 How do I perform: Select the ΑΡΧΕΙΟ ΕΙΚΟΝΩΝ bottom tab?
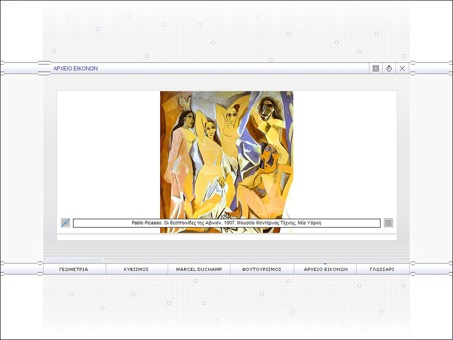coord(326,269)
